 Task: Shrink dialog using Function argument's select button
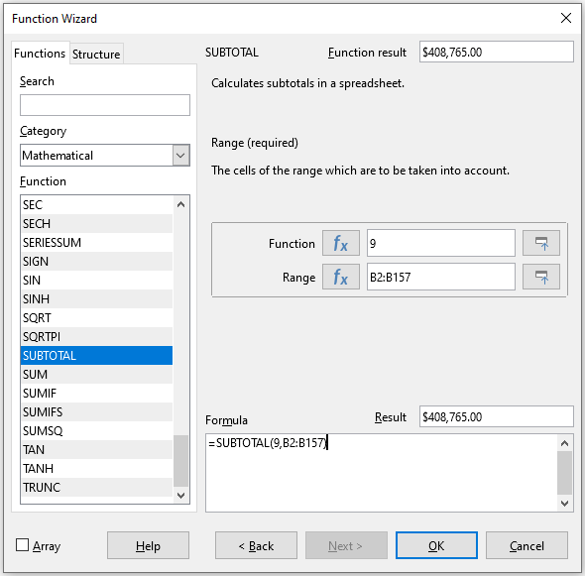click(541, 243)
